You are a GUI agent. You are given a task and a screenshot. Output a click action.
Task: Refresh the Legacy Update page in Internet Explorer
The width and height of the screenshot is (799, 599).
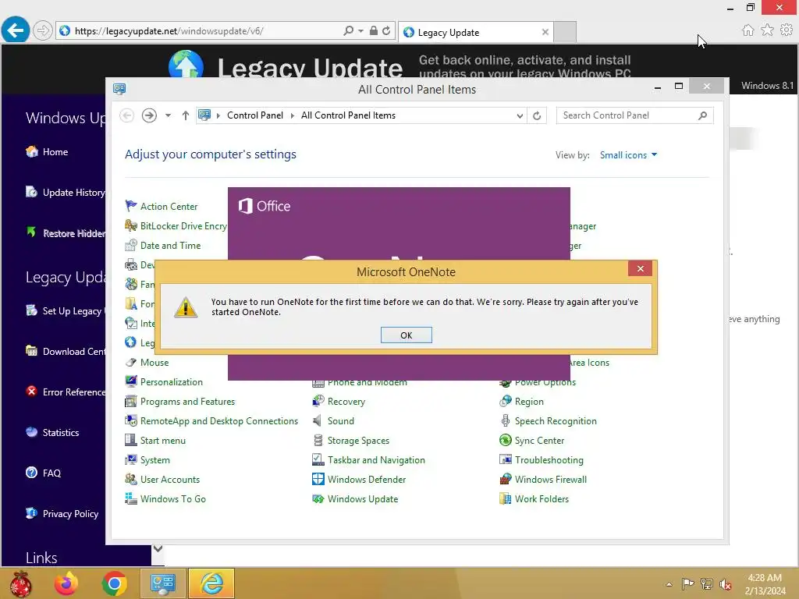pyautogui.click(x=386, y=31)
